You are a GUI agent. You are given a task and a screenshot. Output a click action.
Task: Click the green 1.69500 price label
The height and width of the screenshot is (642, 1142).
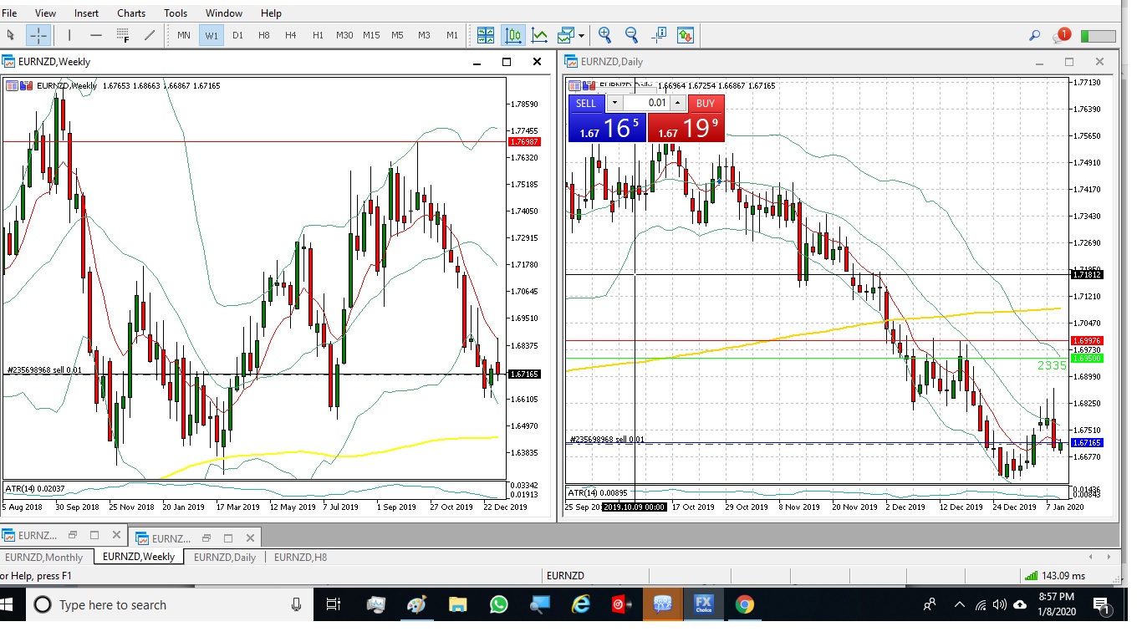coord(1087,358)
